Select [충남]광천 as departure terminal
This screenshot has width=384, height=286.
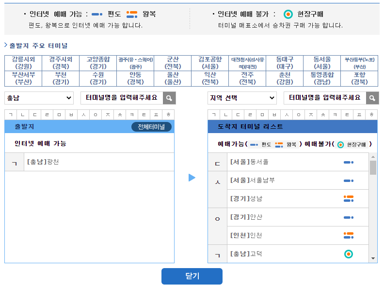[x=99, y=162]
